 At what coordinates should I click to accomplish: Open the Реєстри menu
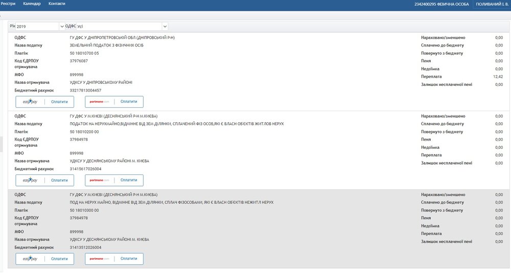8,4
